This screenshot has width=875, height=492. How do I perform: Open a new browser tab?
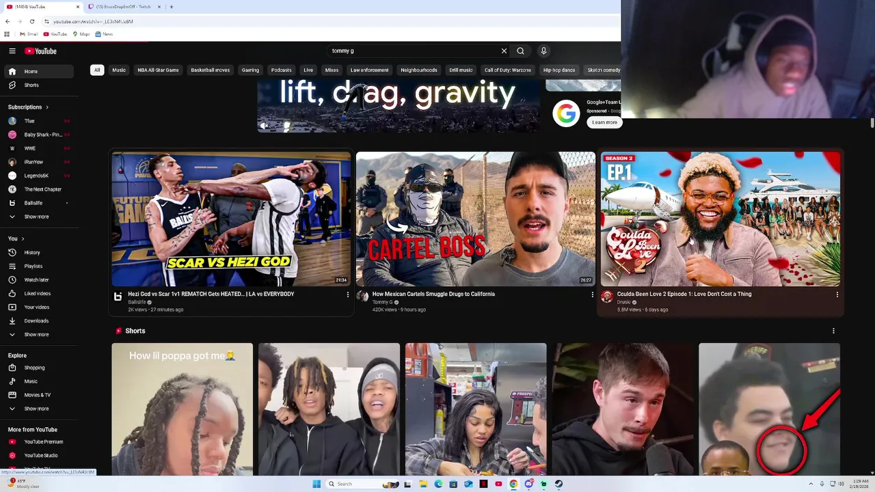[171, 7]
